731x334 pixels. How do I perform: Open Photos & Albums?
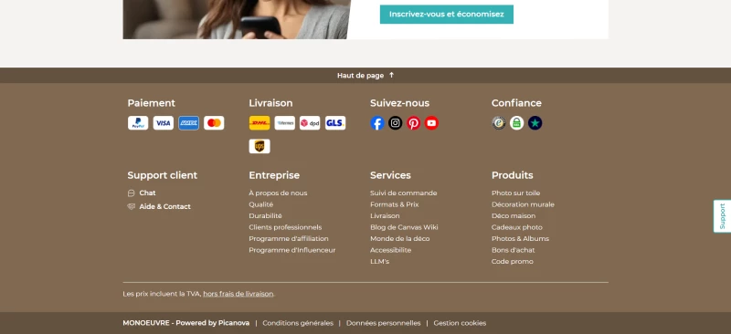pyautogui.click(x=520, y=238)
